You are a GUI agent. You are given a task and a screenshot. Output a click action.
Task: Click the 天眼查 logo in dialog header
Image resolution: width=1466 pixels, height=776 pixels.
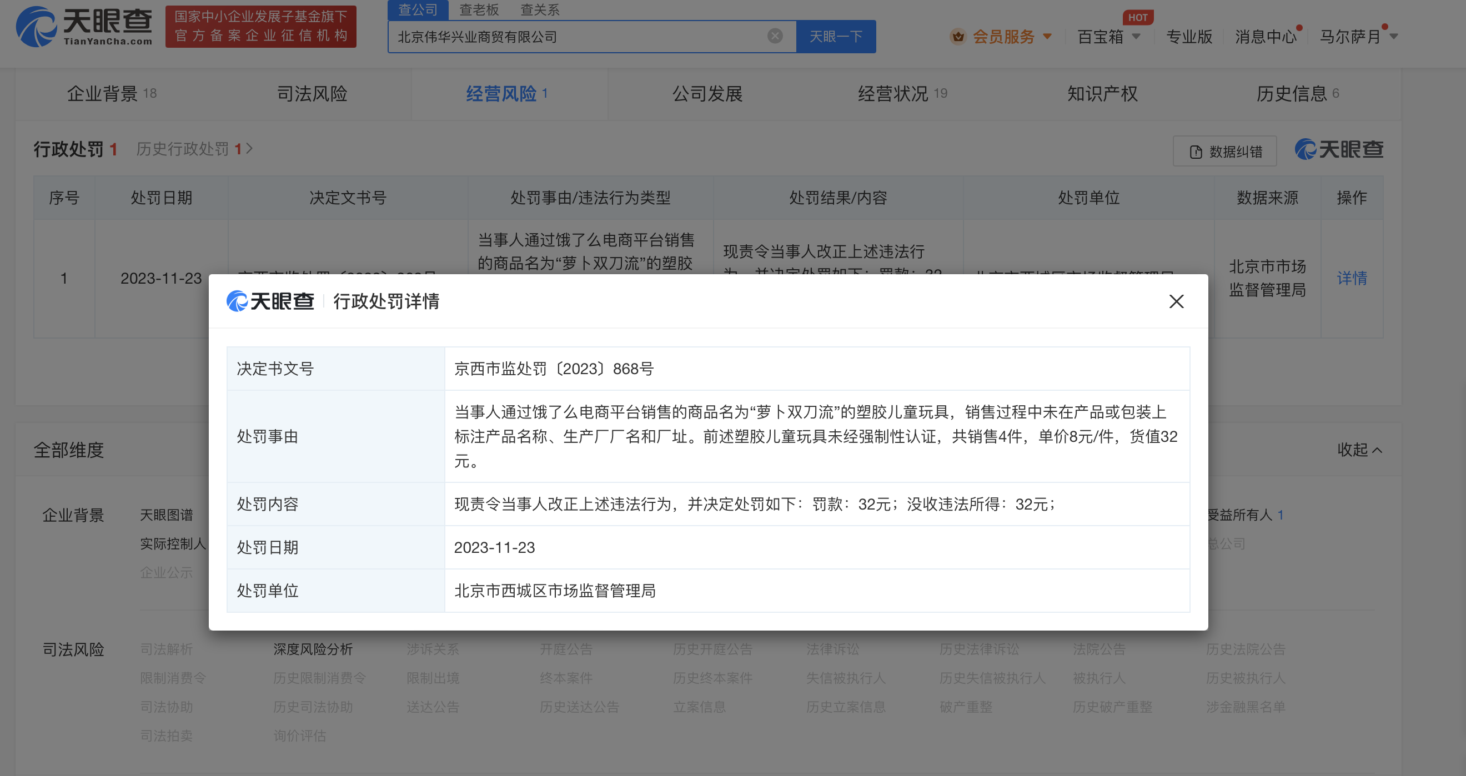pos(270,301)
